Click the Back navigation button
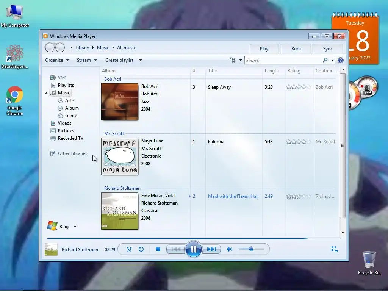Image resolution: width=388 pixels, height=291 pixels. 50,47
